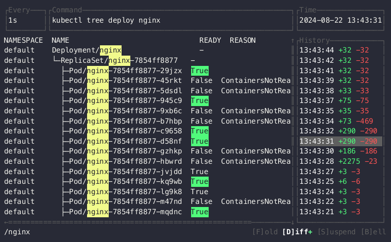Toggle the [F]old option
The image size is (391, 242).
pos(265,232)
